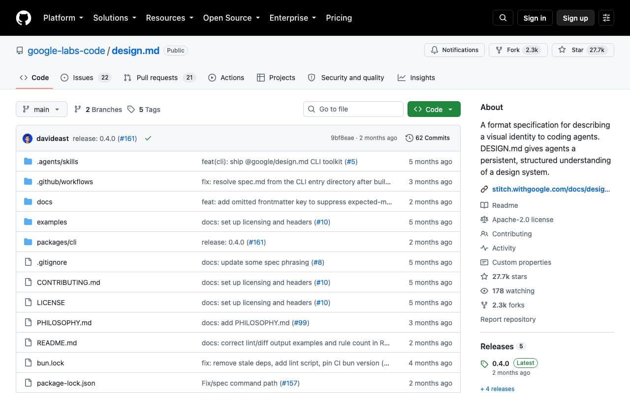Switch to the Insights tab
The width and height of the screenshot is (630, 393).
point(416,78)
